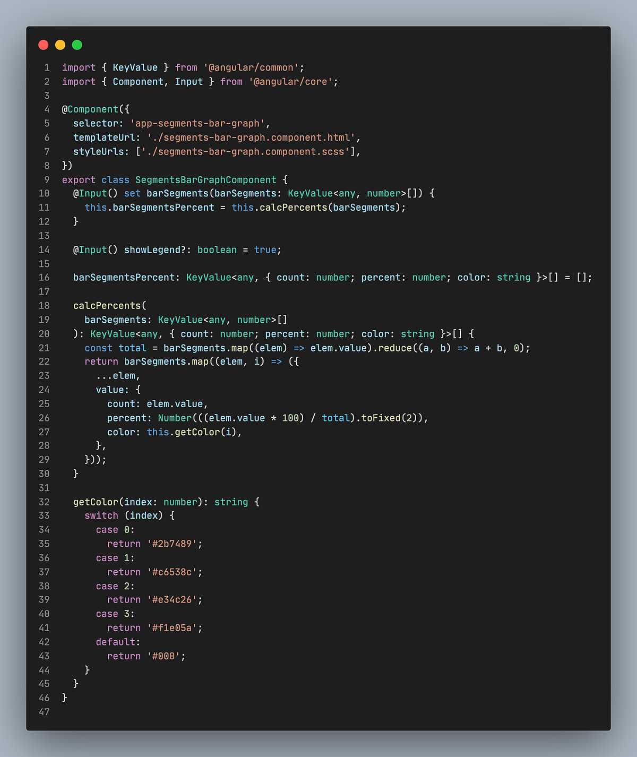Select line number 21
Viewport: 637px width, 757px height.
44,348
